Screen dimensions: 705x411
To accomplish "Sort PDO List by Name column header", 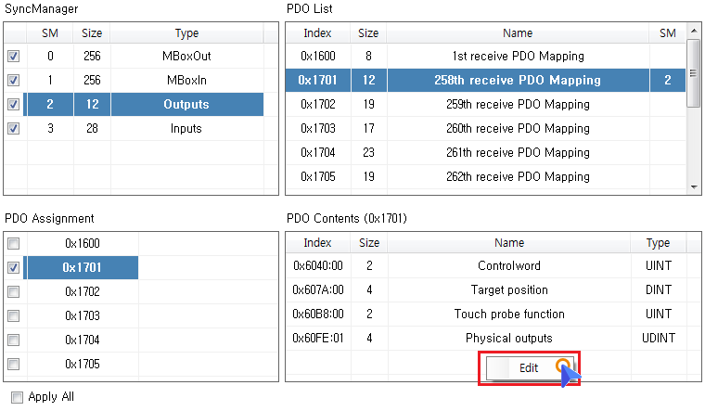I will (x=517, y=33).
